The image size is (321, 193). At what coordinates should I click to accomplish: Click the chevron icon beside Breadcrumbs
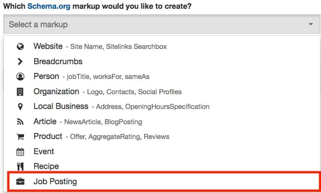[20, 61]
